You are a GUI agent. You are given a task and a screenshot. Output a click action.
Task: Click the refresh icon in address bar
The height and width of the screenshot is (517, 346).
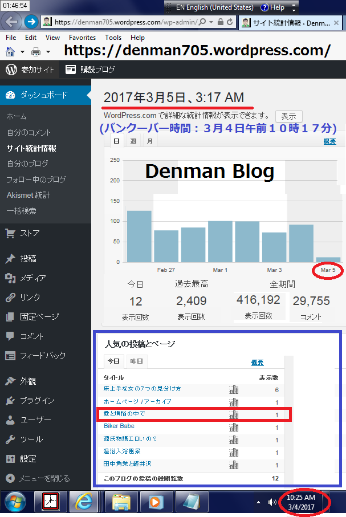point(230,22)
